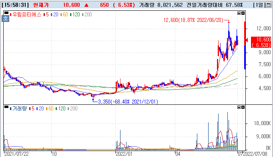This screenshot has height=157, width=273.
Task: Click the black box icon in price panel
Action: [6, 13]
